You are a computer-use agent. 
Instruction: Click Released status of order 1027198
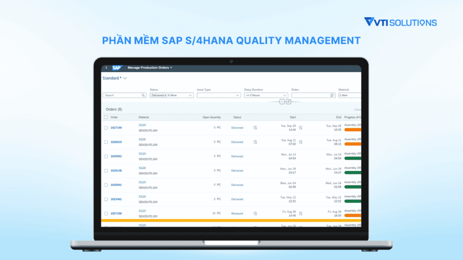[237, 214]
